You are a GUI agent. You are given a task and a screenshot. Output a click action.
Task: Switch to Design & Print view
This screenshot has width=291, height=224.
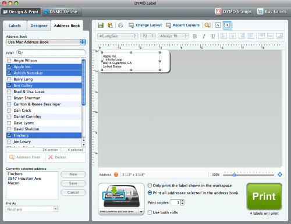click(21, 12)
